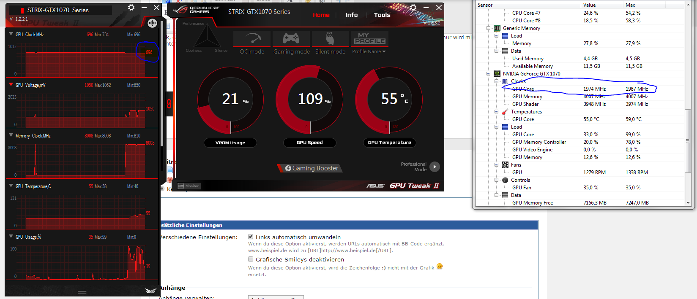
Task: Collapse the Controls tree node
Action: pyautogui.click(x=497, y=180)
